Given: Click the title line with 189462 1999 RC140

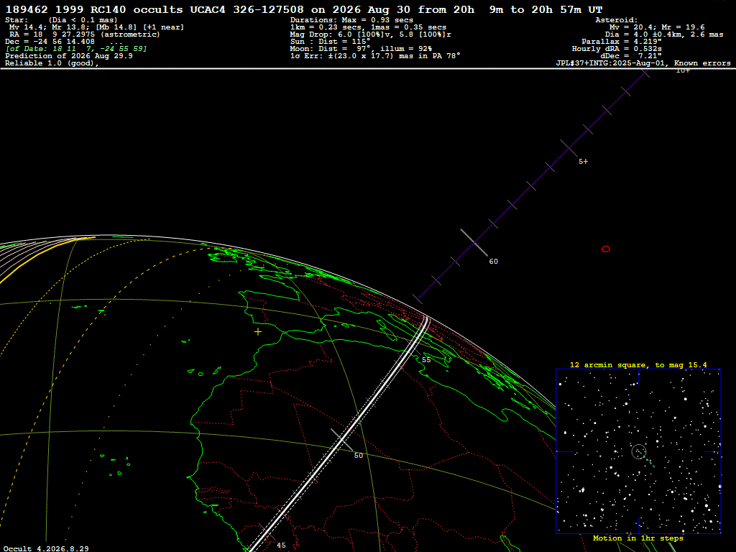Looking at the screenshot, I should pyautogui.click(x=304, y=9).
